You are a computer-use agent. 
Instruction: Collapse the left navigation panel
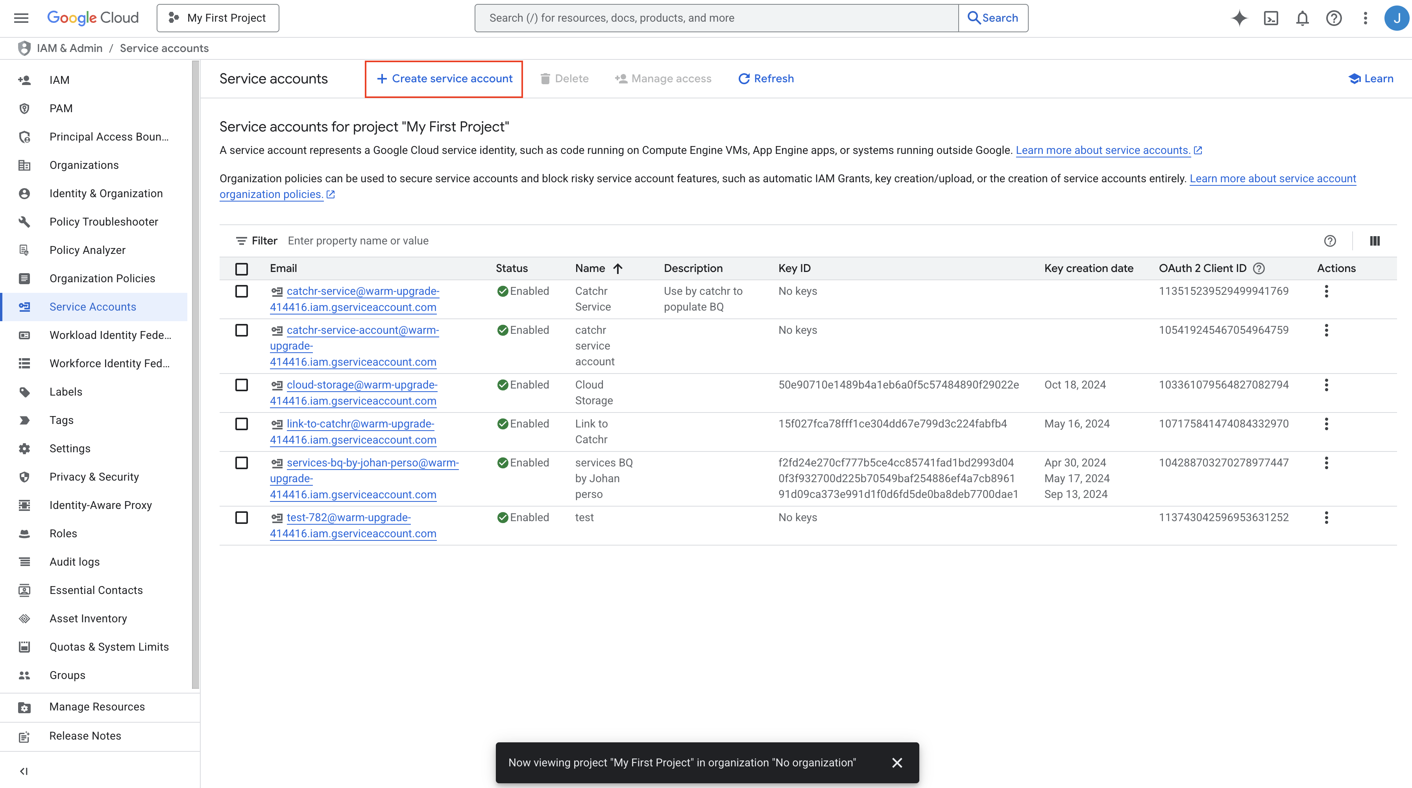(x=24, y=771)
